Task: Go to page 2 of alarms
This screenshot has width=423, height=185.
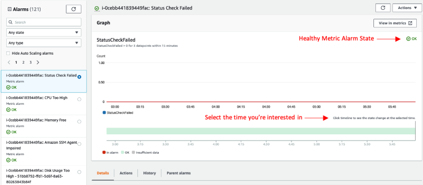Action: 23,62
